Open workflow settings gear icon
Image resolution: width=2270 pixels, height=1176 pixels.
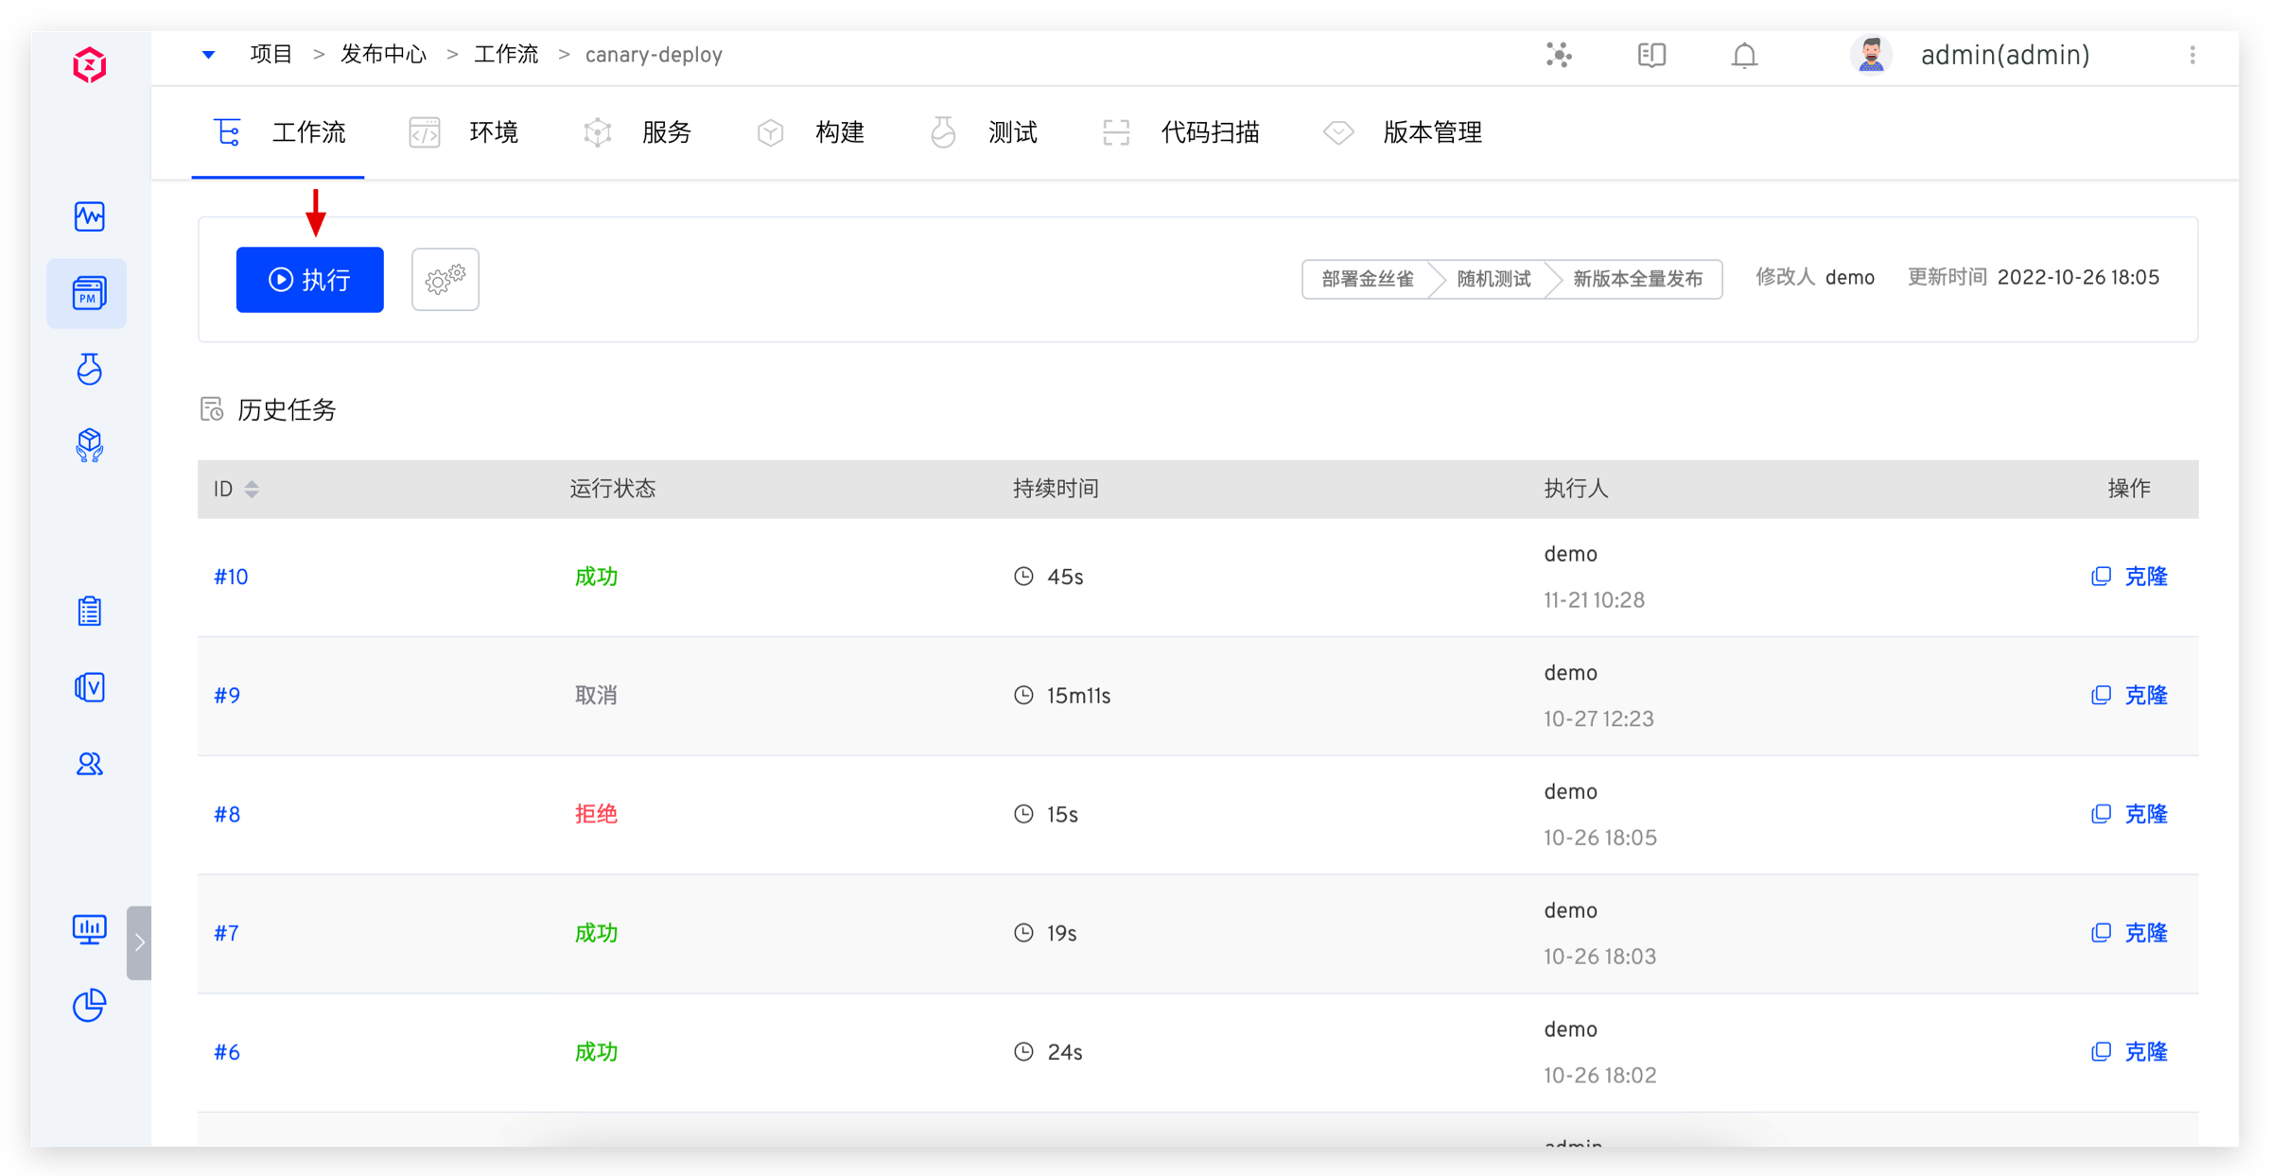(445, 280)
